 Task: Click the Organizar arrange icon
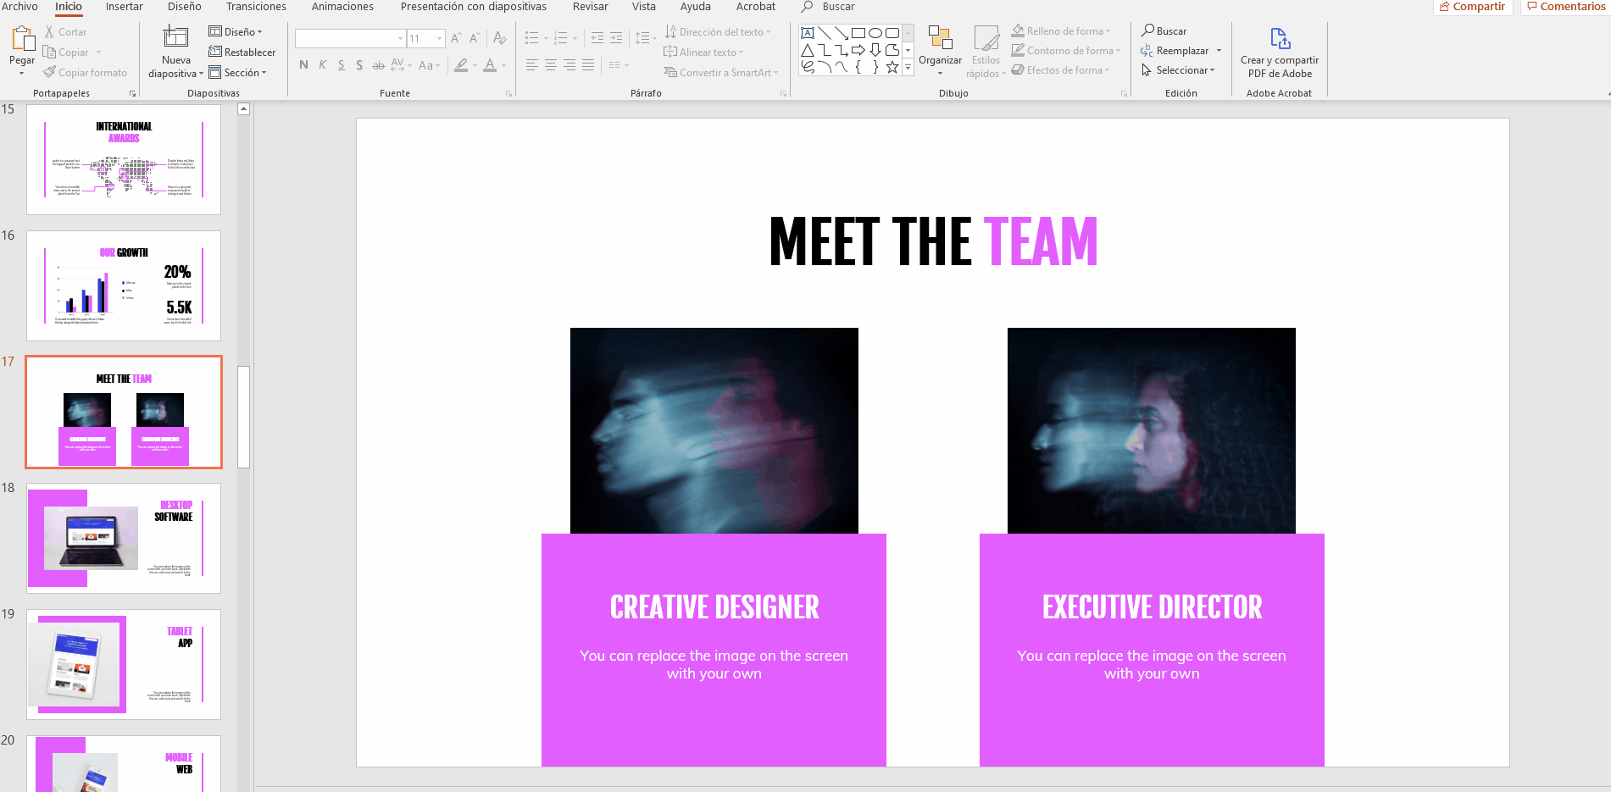click(x=940, y=38)
